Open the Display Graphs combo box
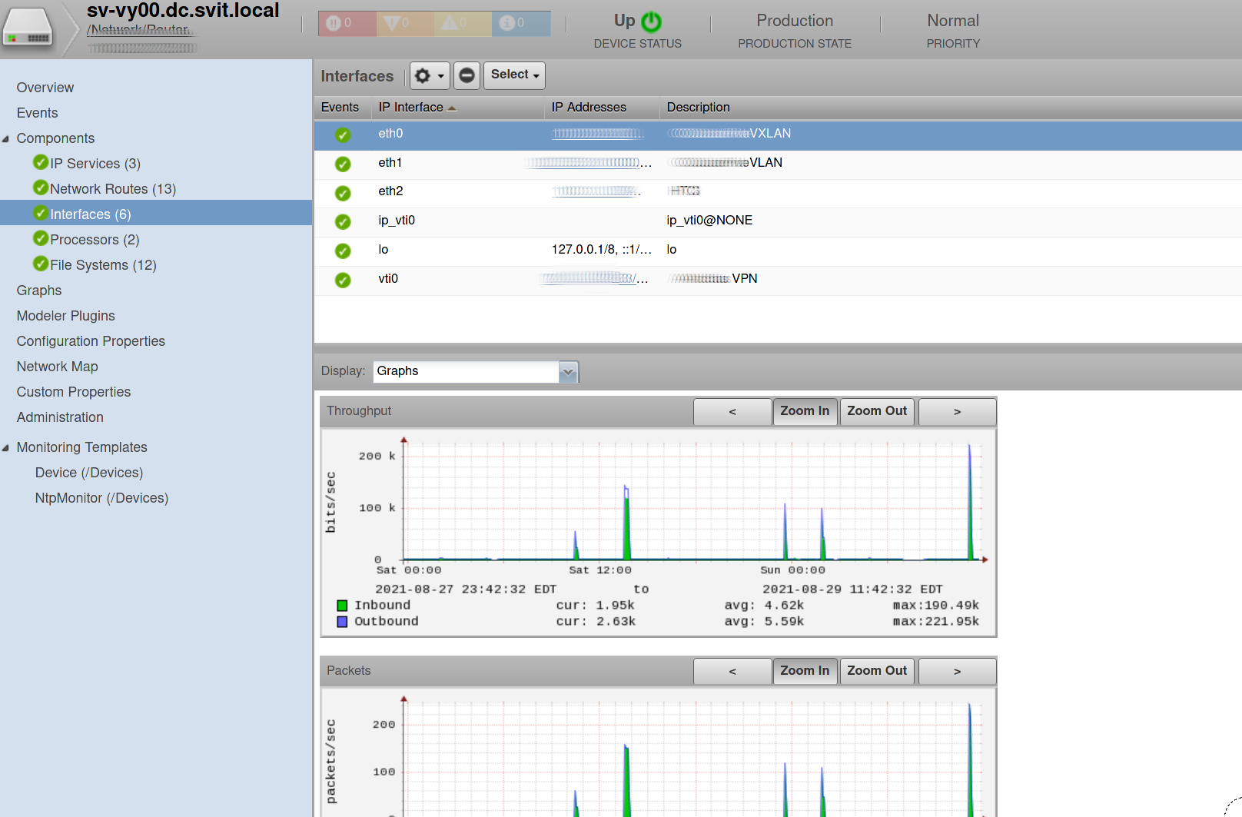 pos(567,372)
